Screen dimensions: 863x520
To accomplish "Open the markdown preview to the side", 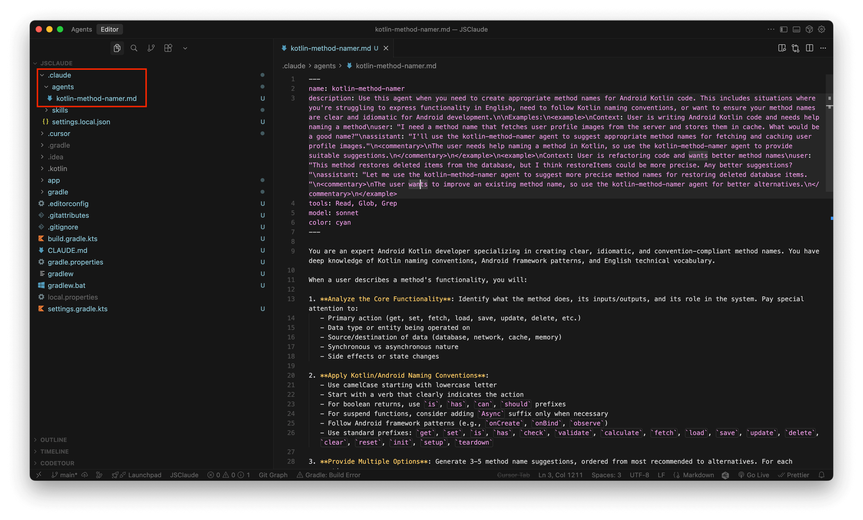I will 782,48.
